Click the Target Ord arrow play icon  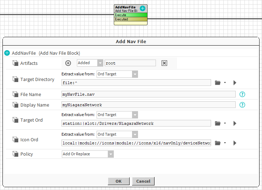[235, 123]
